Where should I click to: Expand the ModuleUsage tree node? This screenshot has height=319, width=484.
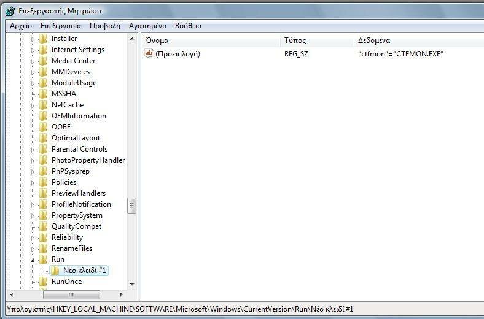33,83
